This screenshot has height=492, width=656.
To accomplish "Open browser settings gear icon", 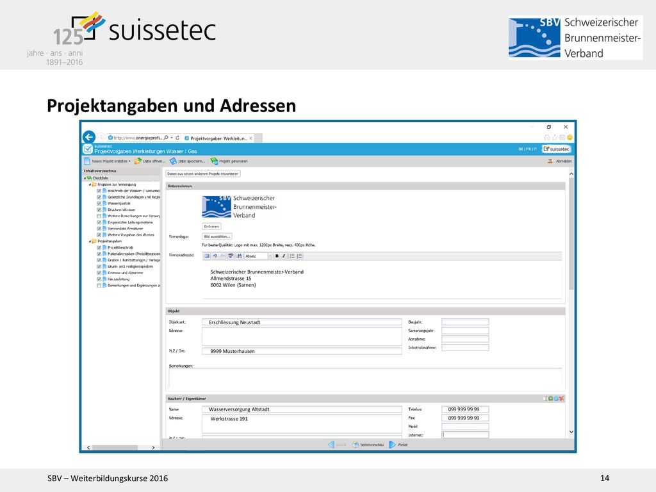I will point(562,137).
